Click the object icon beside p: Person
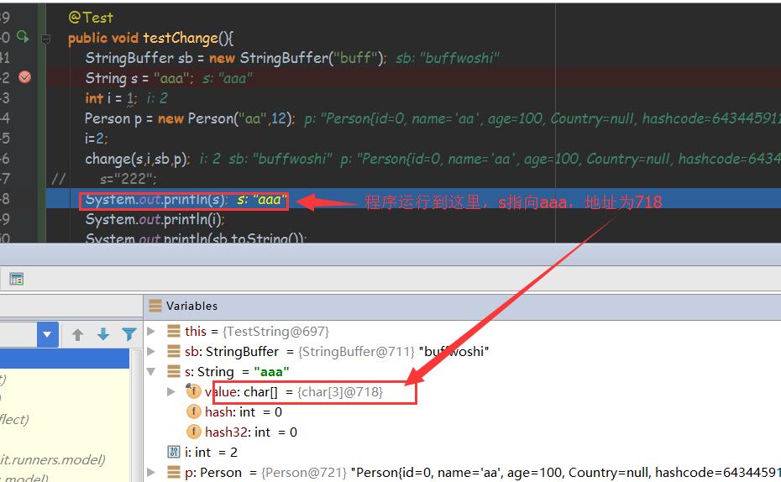 tap(173, 472)
